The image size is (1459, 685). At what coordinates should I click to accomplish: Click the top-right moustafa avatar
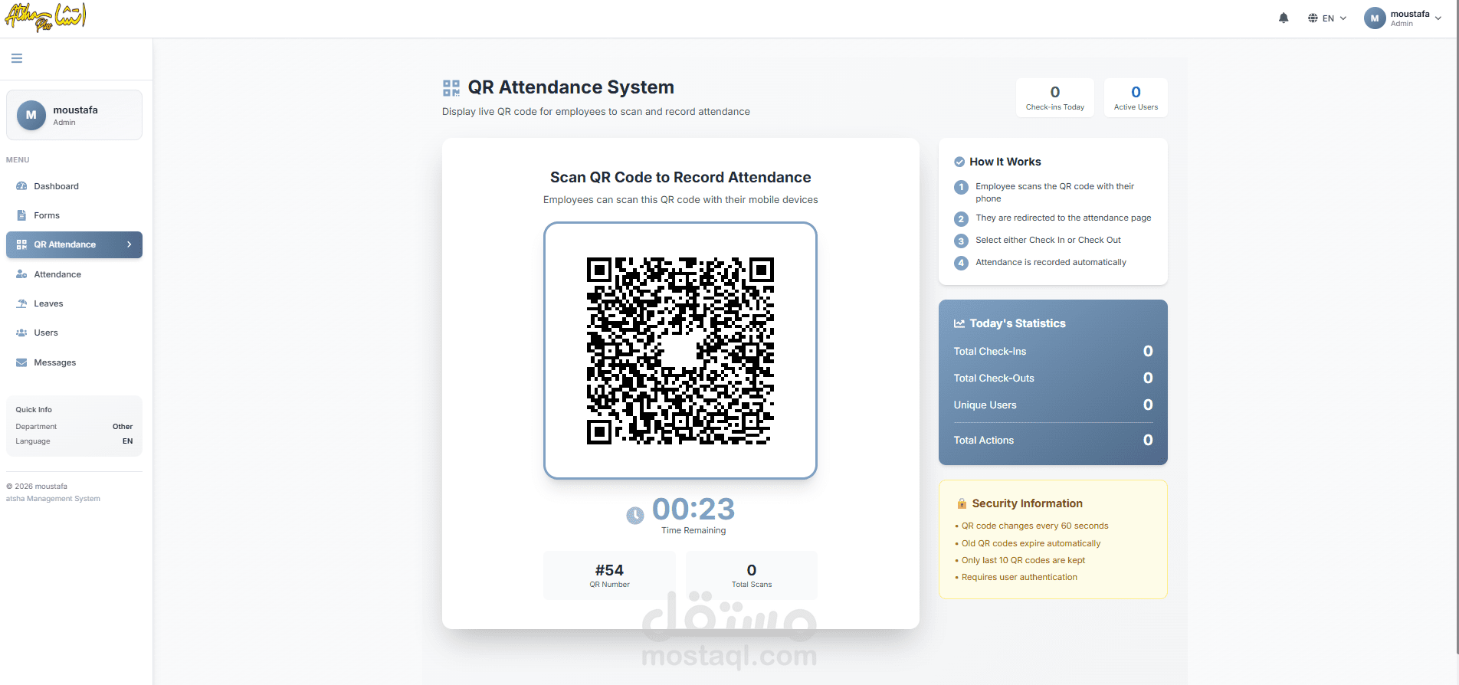click(x=1375, y=18)
